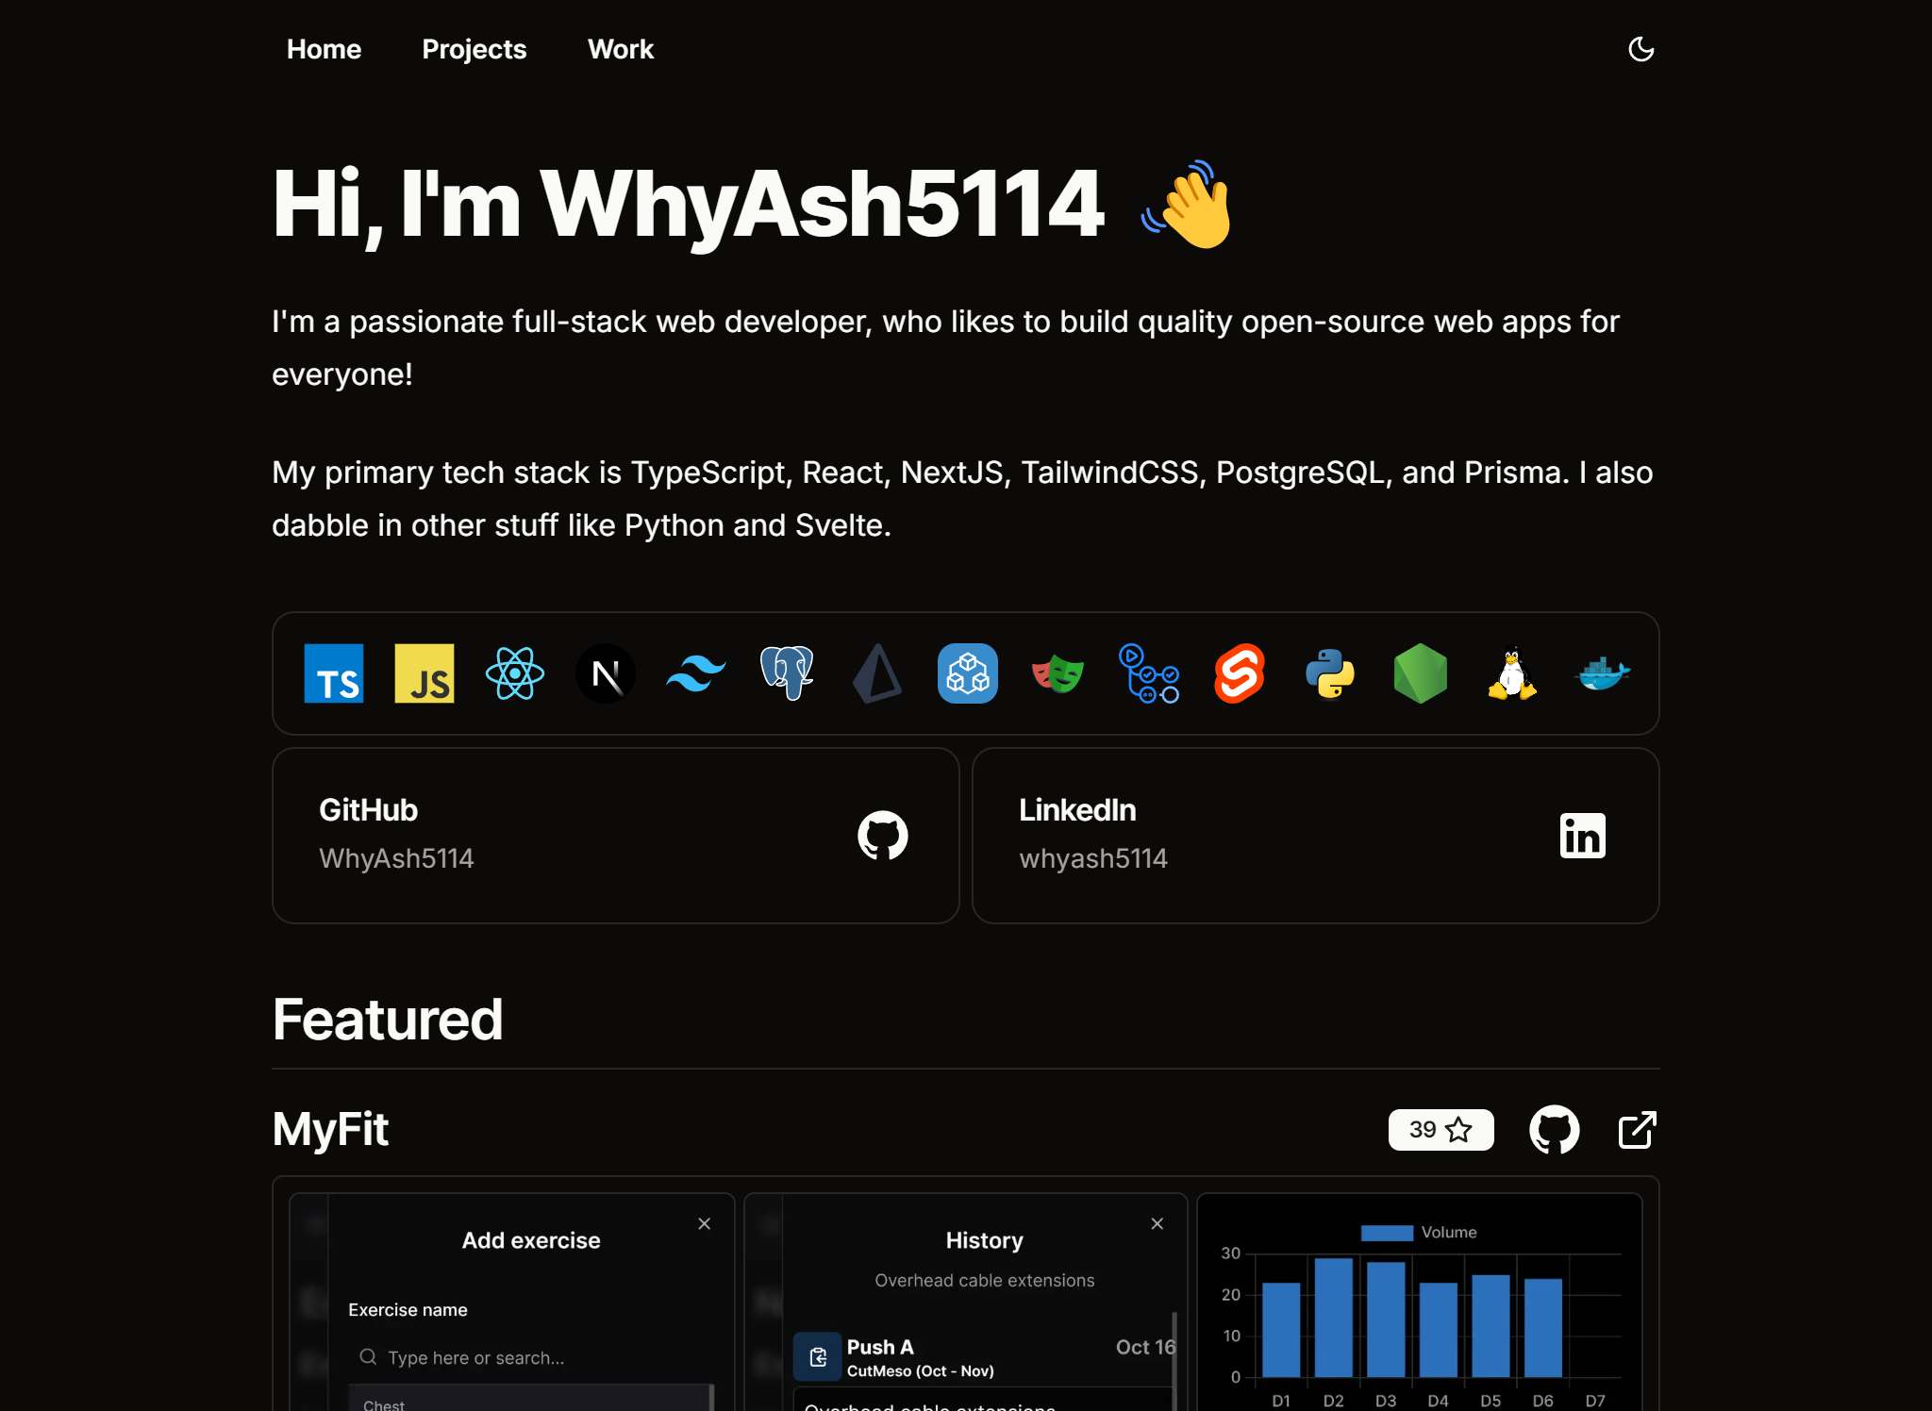1932x1411 pixels.
Task: Click the TailwindCSS wave icon
Action: click(696, 673)
